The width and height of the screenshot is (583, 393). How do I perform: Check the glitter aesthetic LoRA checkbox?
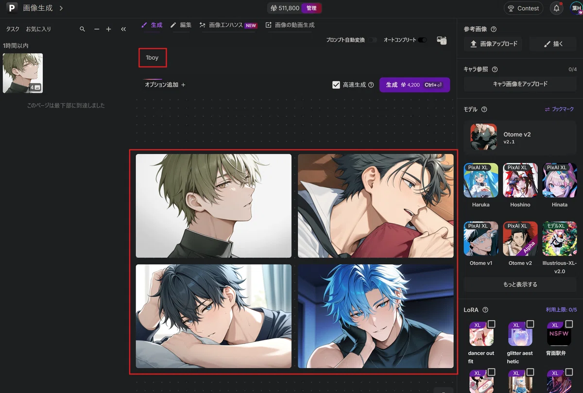(531, 324)
